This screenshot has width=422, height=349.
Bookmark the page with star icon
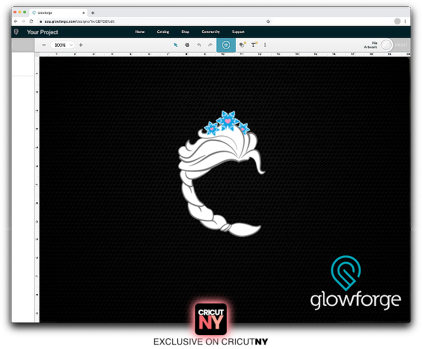[x=268, y=21]
